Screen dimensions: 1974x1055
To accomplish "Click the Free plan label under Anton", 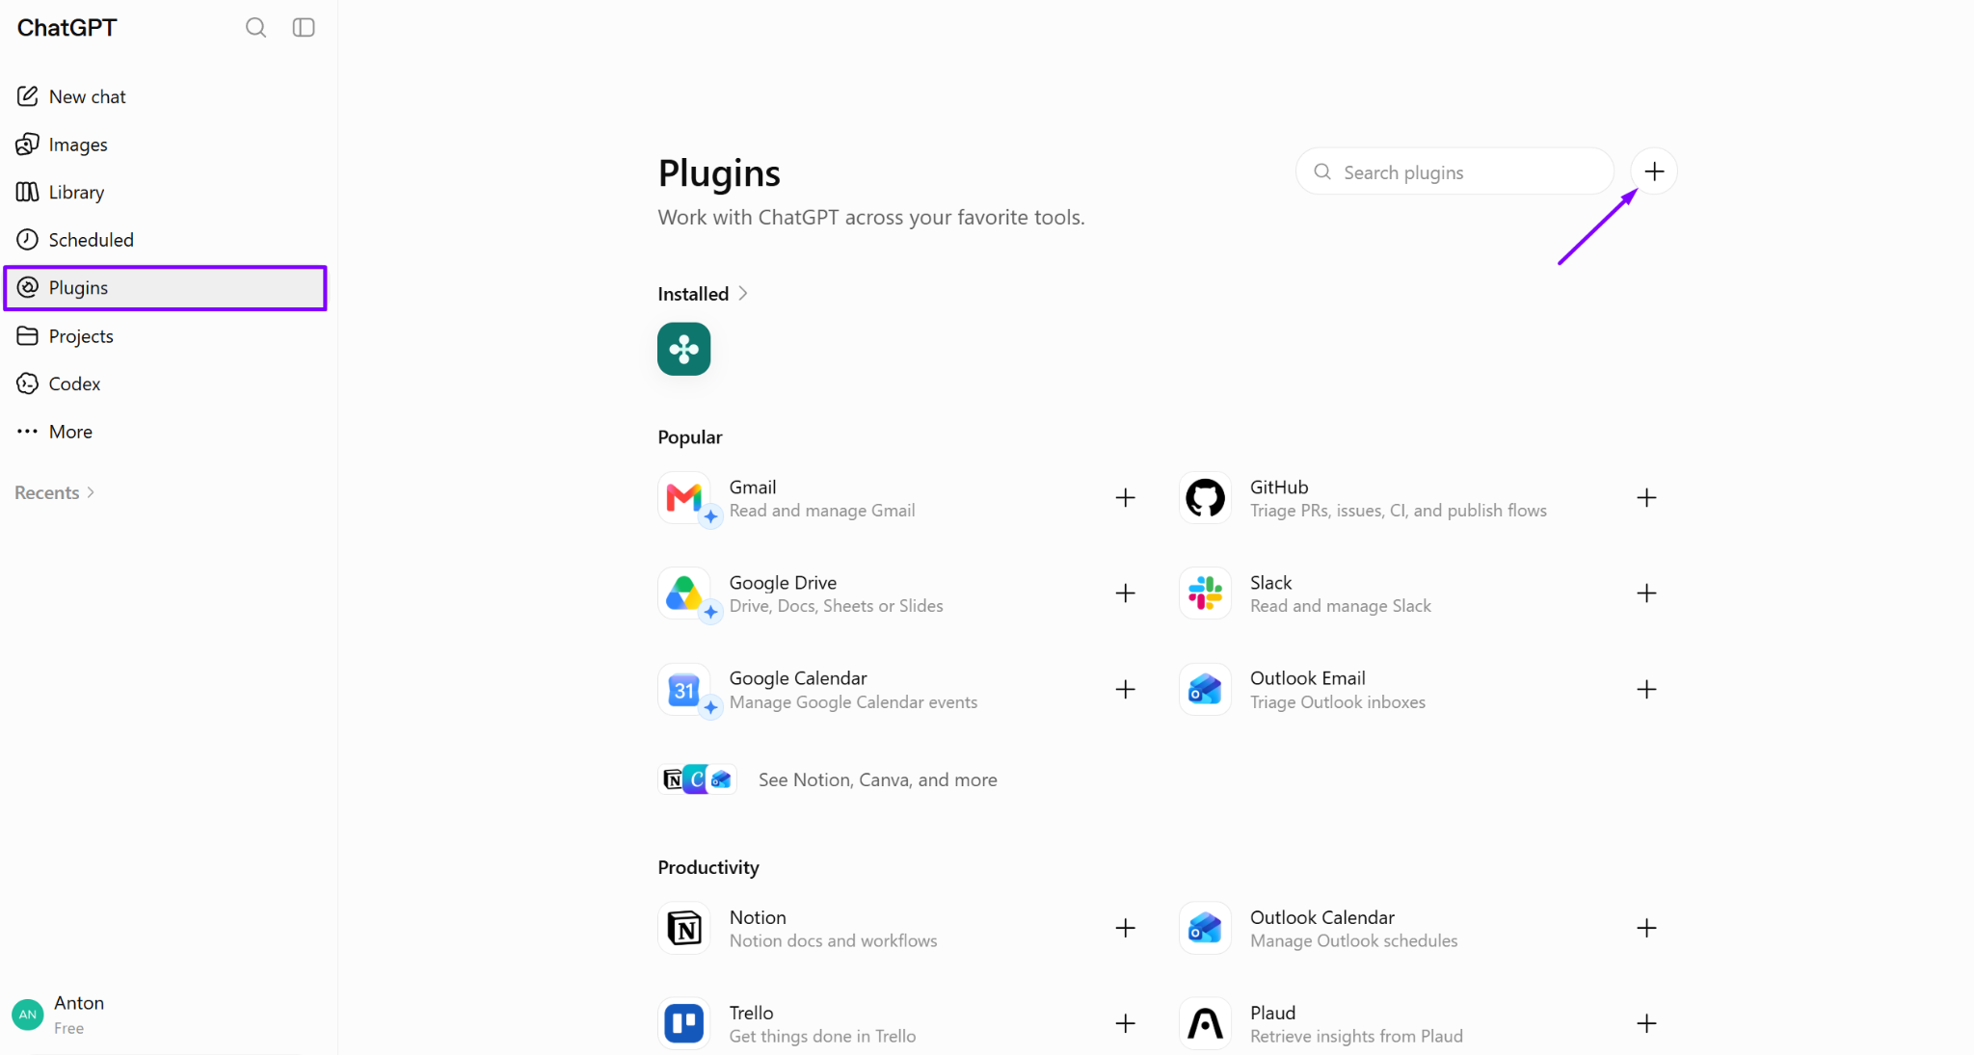I will [69, 1029].
